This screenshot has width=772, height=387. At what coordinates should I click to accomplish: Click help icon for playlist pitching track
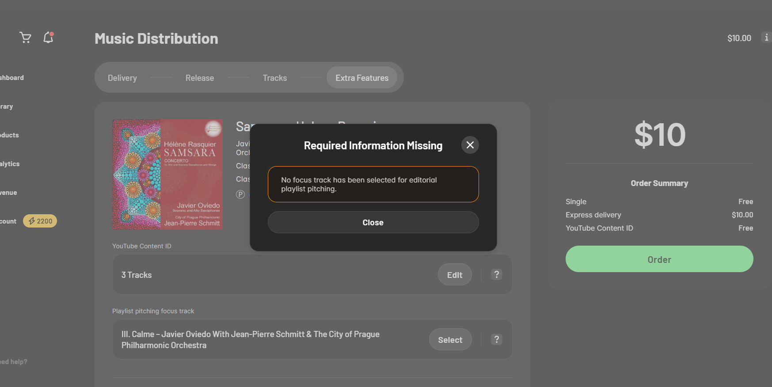(496, 340)
